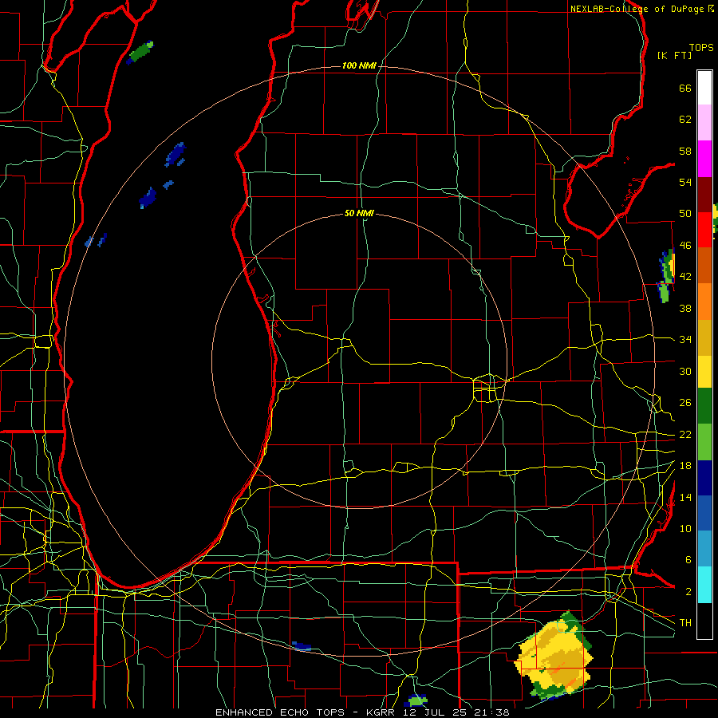Click the "26" legend value

685,403
